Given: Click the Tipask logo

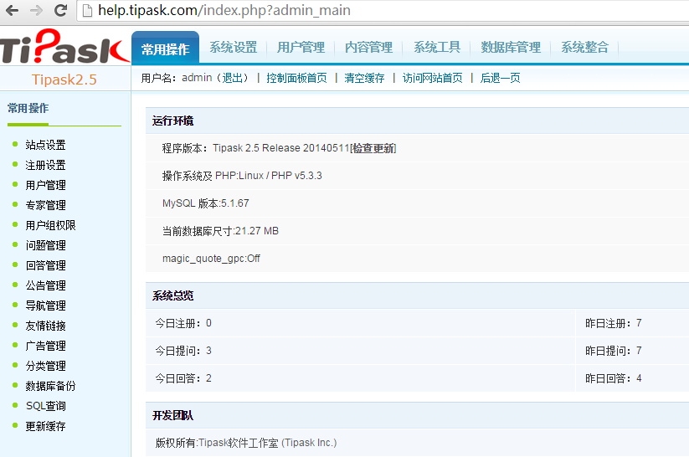Looking at the screenshot, I should (64, 47).
